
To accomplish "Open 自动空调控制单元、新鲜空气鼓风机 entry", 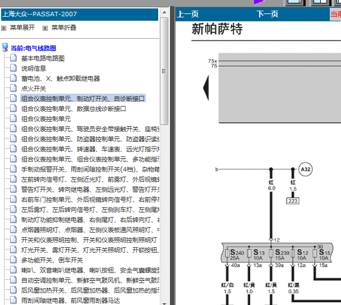I will coord(90,280).
